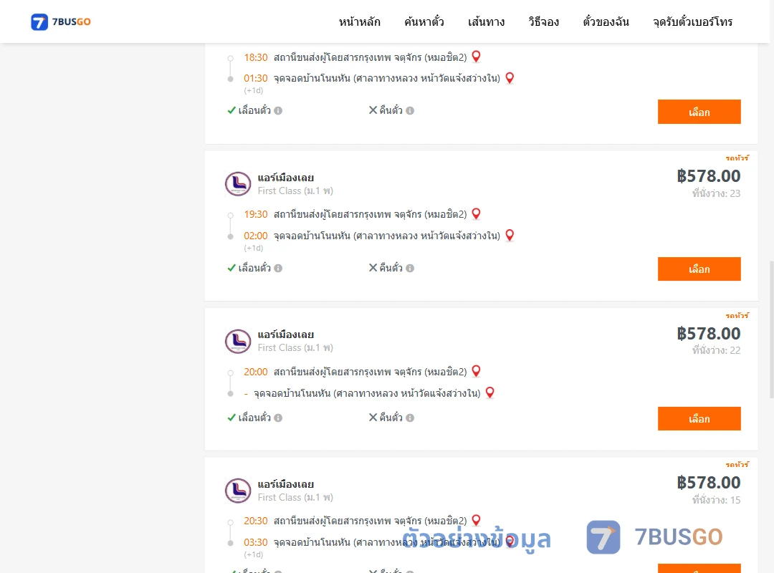The width and height of the screenshot is (774, 573).
Task: Click map pin for 19:30 departure station
Action: [x=477, y=213]
